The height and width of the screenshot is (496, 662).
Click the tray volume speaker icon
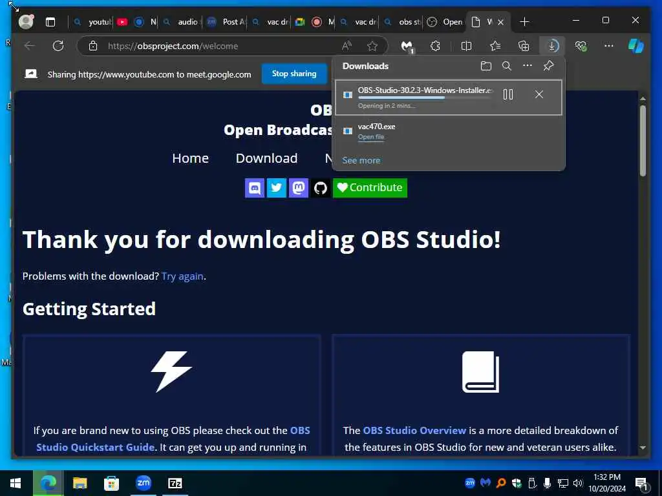[577, 483]
